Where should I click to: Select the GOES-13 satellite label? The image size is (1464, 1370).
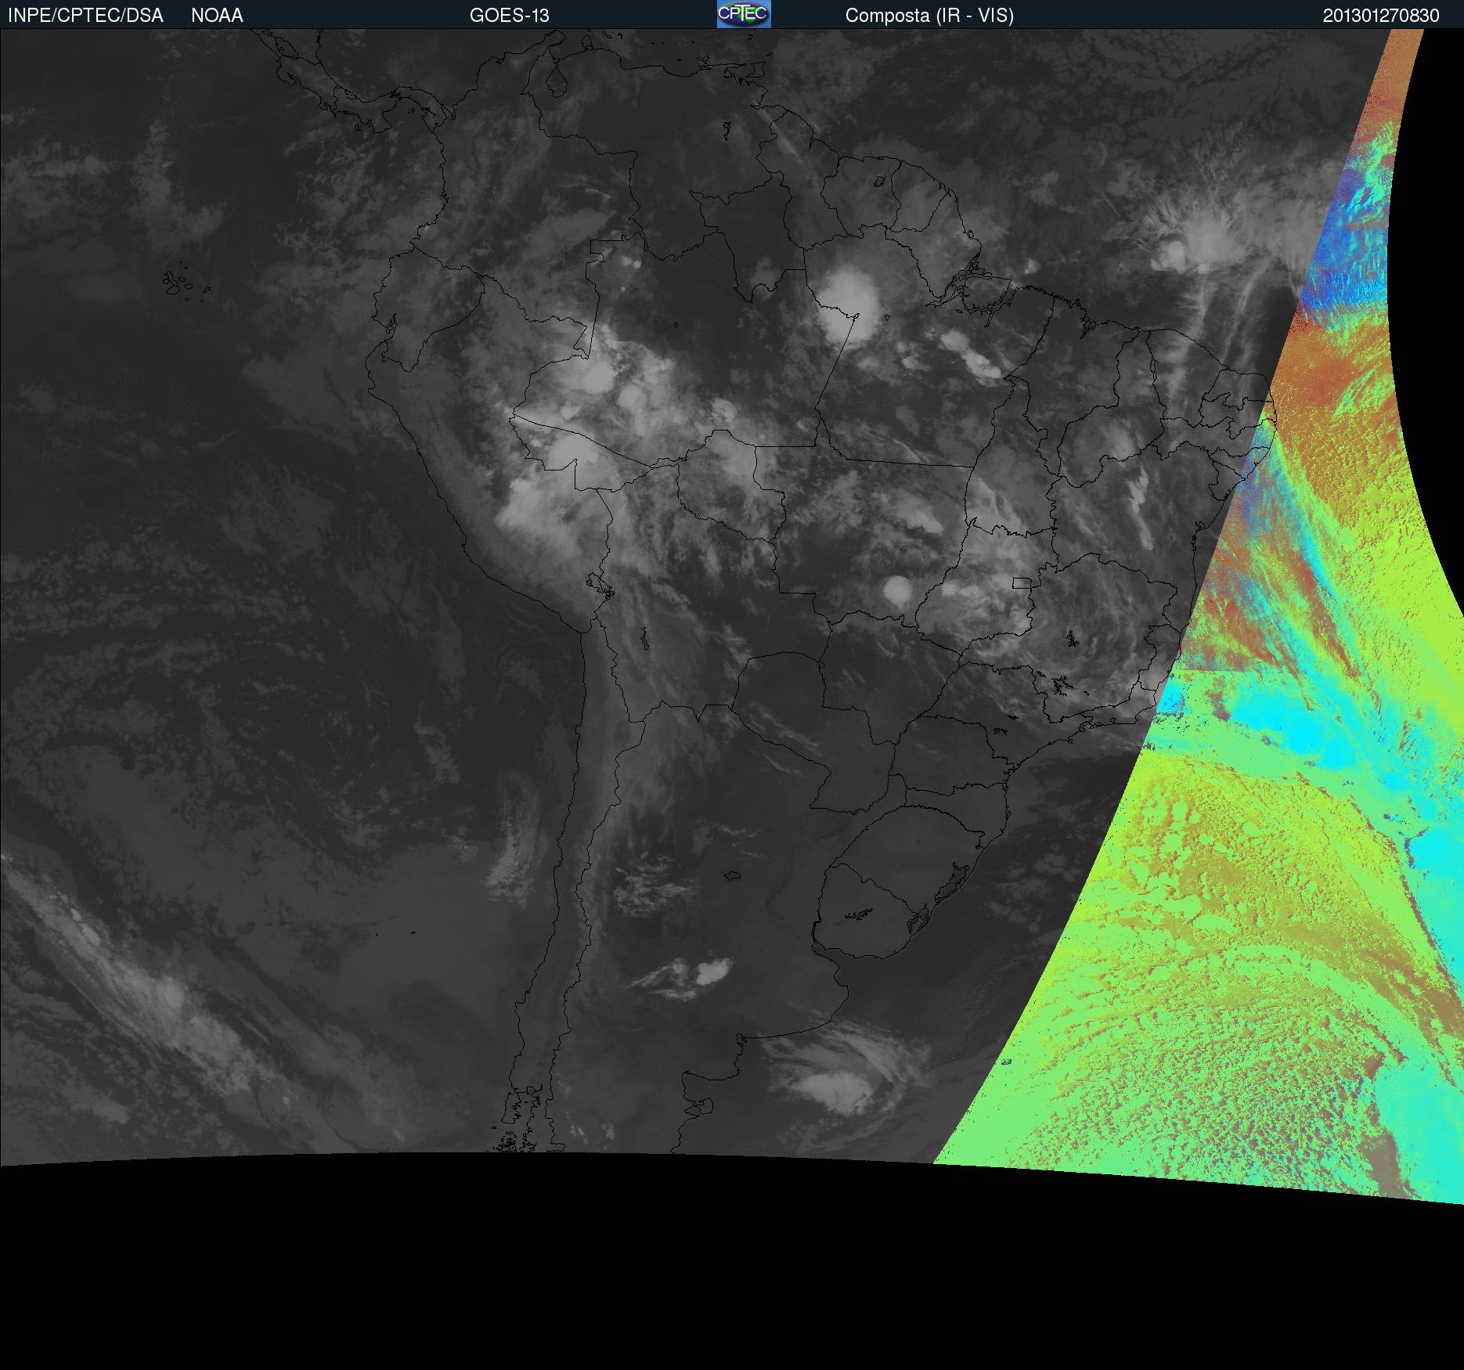(x=509, y=16)
